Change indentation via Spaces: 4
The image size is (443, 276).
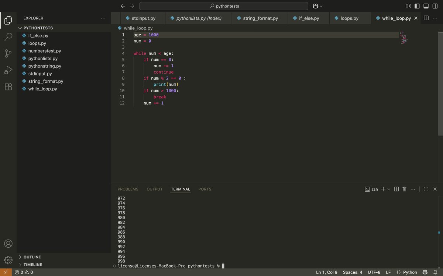[353, 272]
